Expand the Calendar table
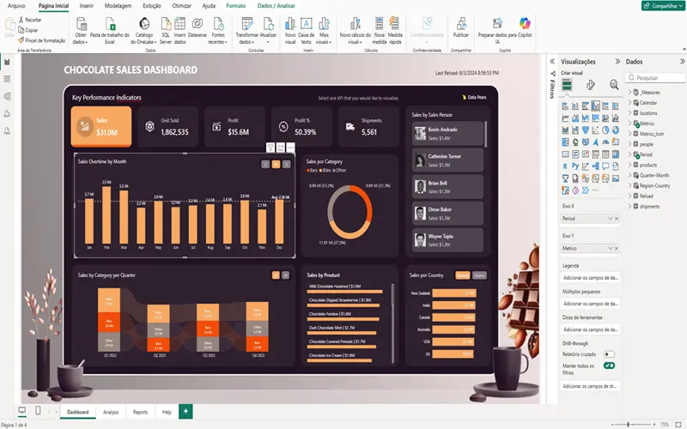This screenshot has width=687, height=429. click(630, 102)
